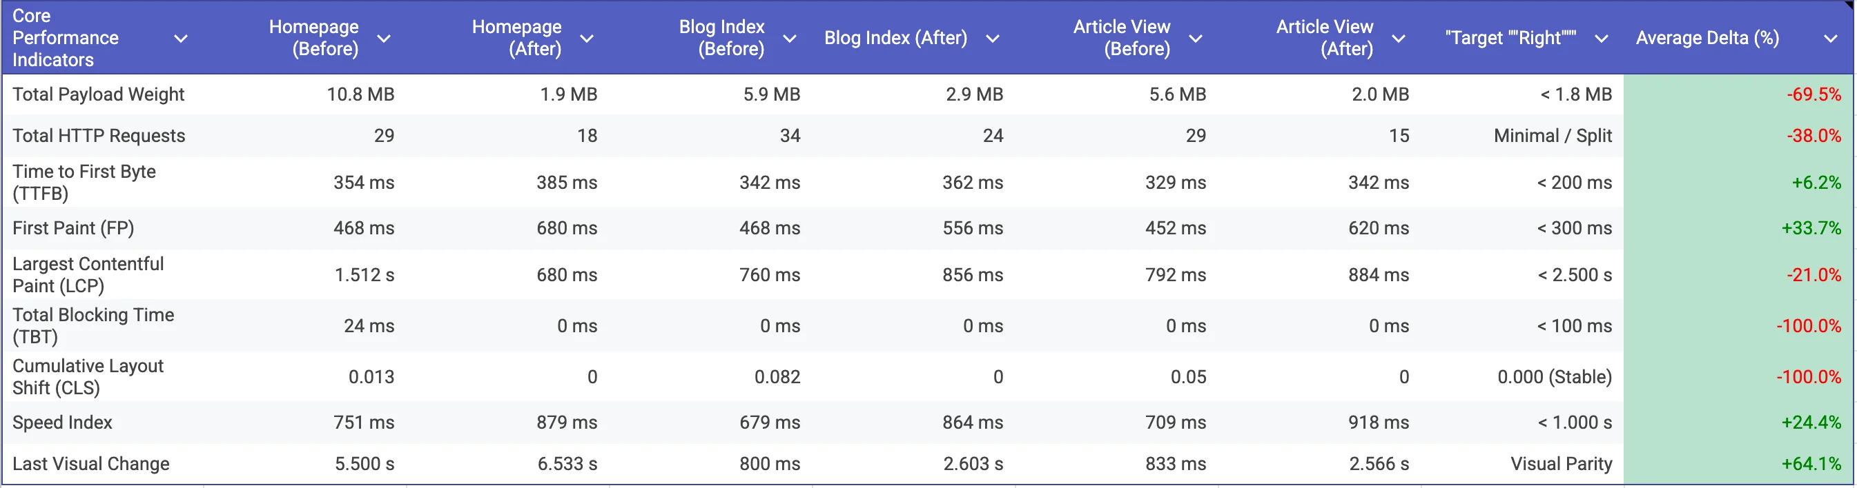Open Homepage (After) column dropdown chevron
Image resolution: width=1857 pixels, height=488 pixels.
(x=587, y=38)
